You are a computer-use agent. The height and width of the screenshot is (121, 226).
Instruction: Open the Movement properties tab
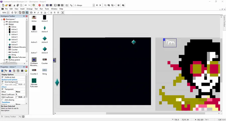point(10,71)
